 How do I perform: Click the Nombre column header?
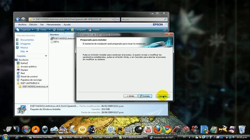54,35
